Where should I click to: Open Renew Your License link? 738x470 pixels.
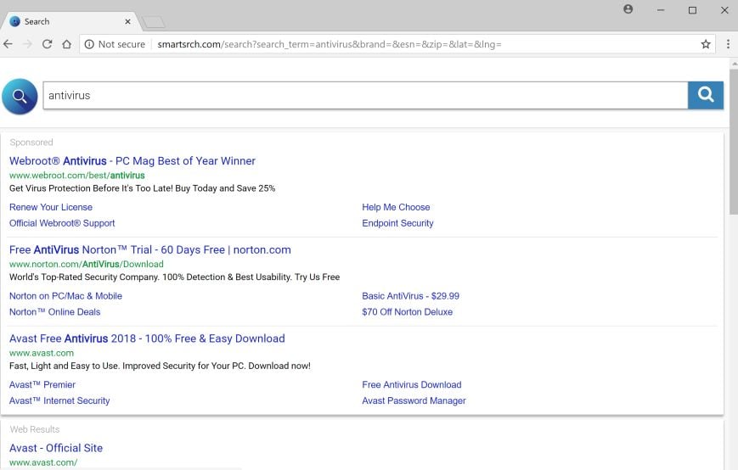(51, 207)
